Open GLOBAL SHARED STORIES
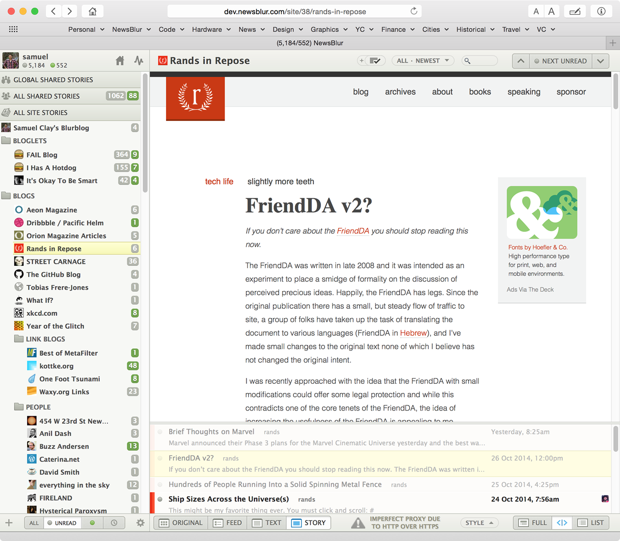 pyautogui.click(x=71, y=80)
